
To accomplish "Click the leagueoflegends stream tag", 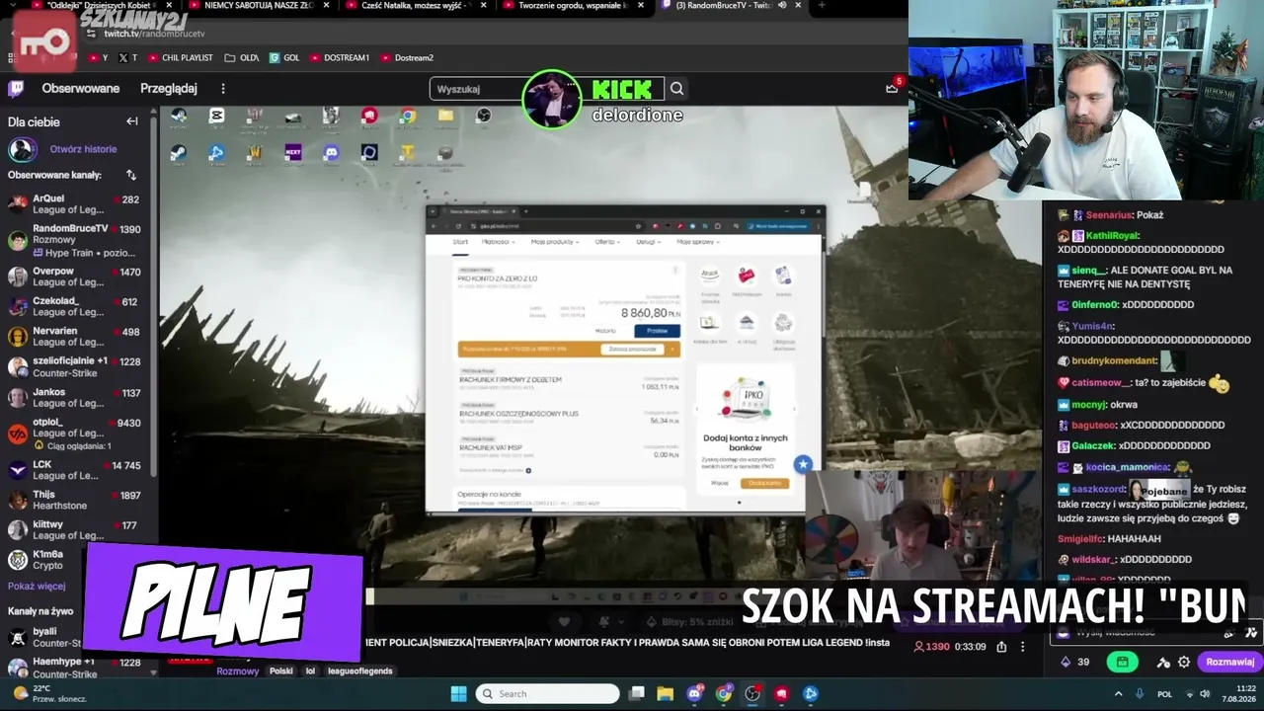I will point(359,671).
